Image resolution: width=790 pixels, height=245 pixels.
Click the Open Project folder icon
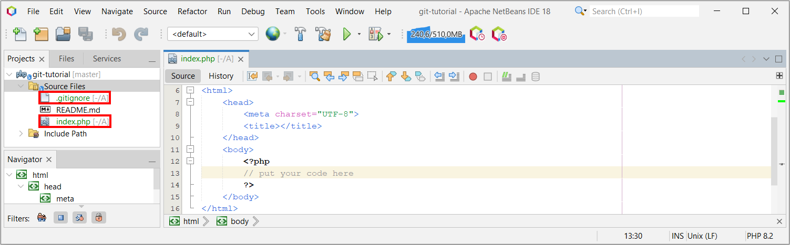63,34
